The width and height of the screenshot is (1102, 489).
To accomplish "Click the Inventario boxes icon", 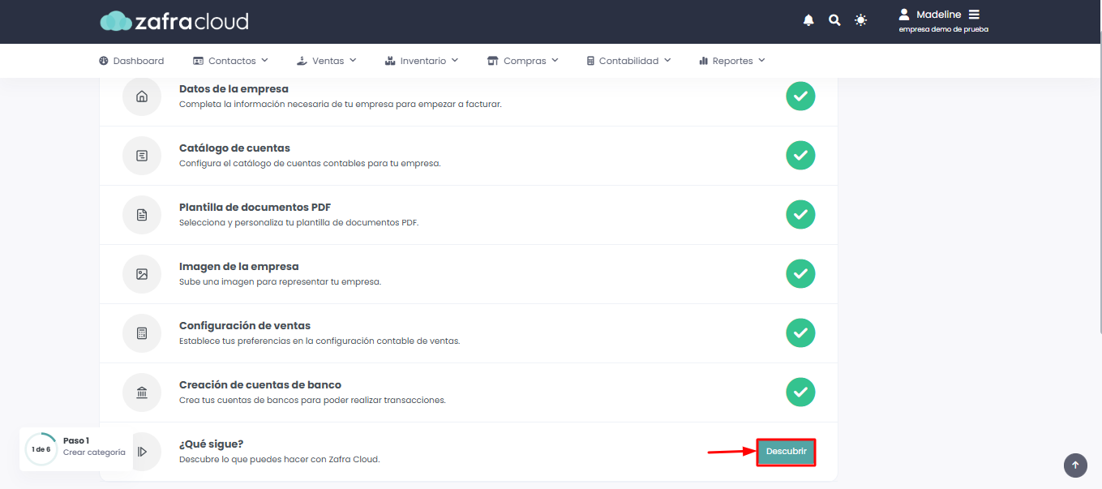I will coord(390,61).
